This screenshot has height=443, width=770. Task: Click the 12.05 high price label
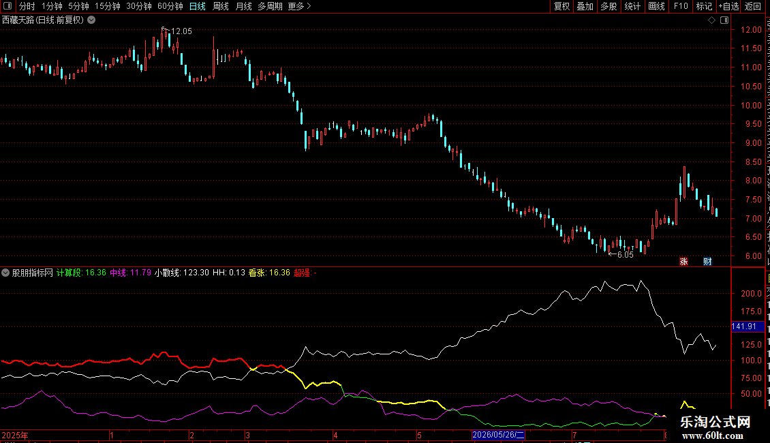pos(181,31)
